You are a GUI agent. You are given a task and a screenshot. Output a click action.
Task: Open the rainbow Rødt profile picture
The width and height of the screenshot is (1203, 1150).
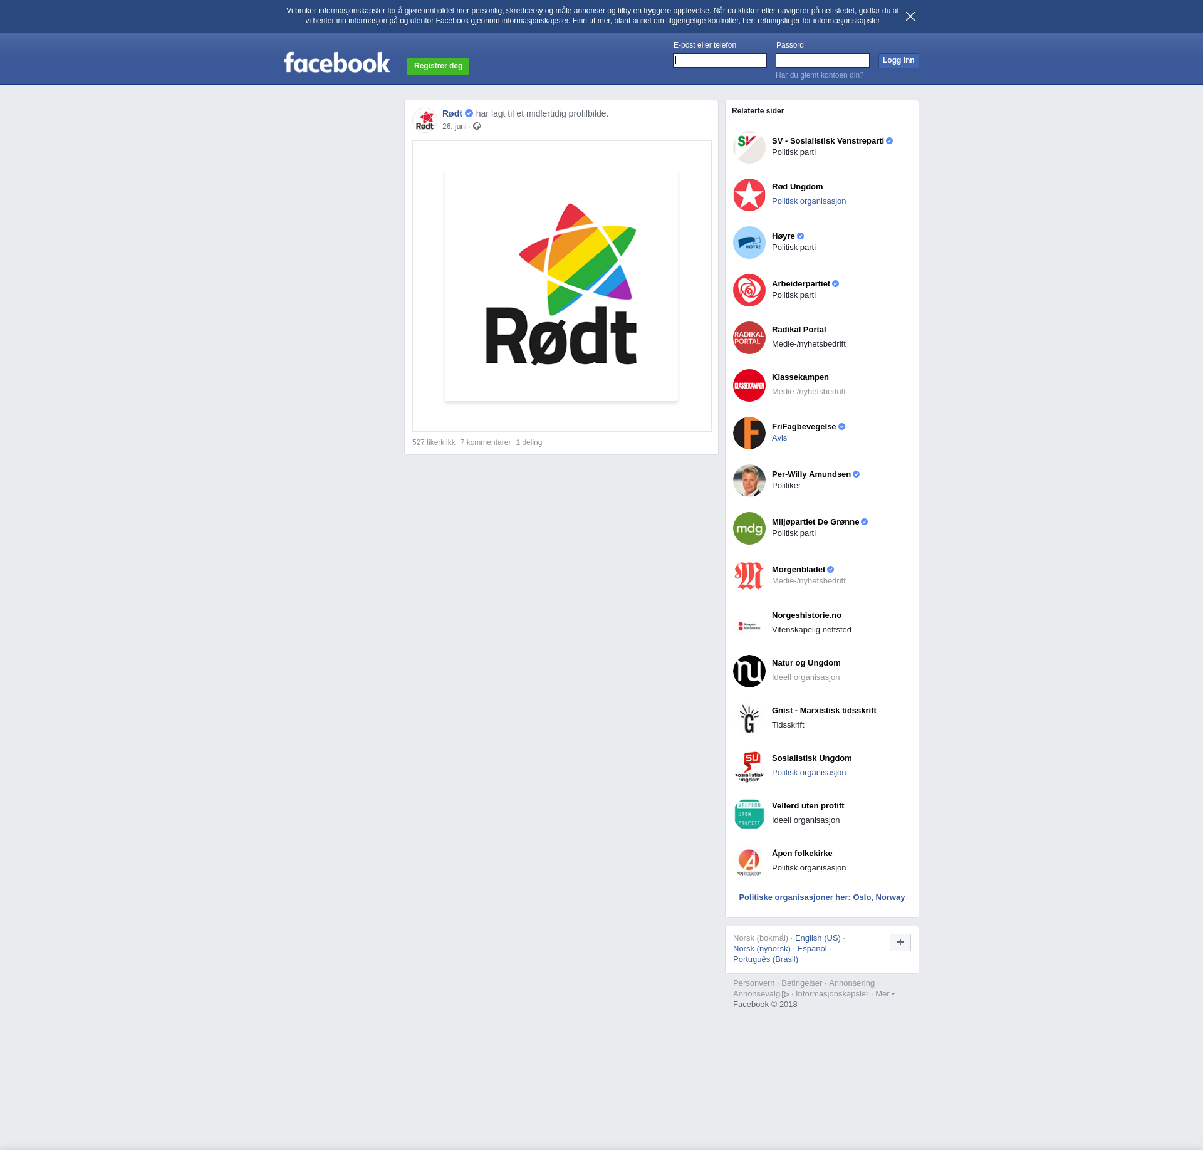click(561, 285)
